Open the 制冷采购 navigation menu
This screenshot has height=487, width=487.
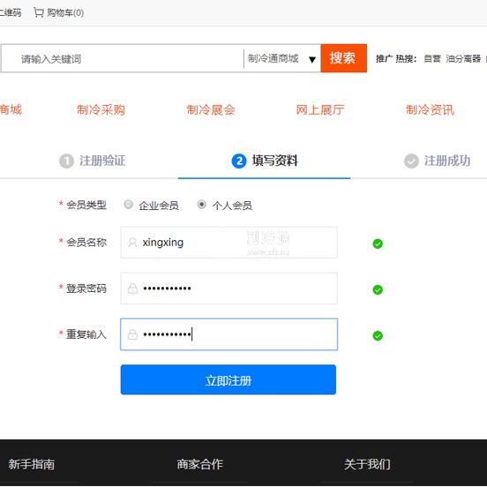[101, 110]
